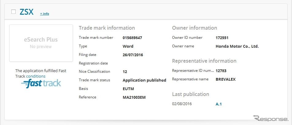
Task: Expand the + info link
Action: coord(44,13)
